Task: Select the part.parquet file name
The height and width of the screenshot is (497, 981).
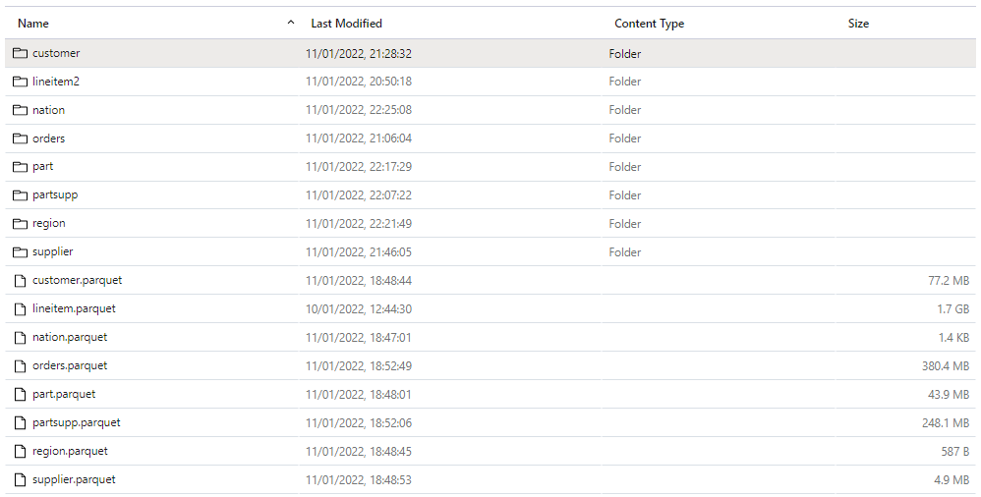Action: [64, 395]
